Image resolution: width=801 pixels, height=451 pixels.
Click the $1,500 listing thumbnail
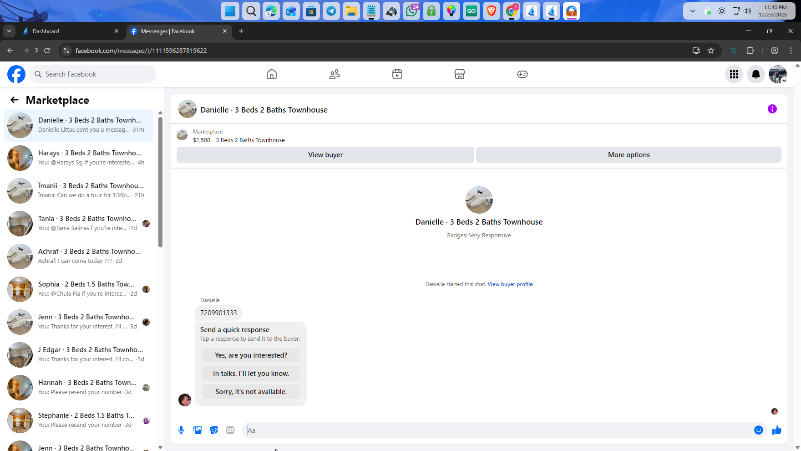tap(182, 135)
